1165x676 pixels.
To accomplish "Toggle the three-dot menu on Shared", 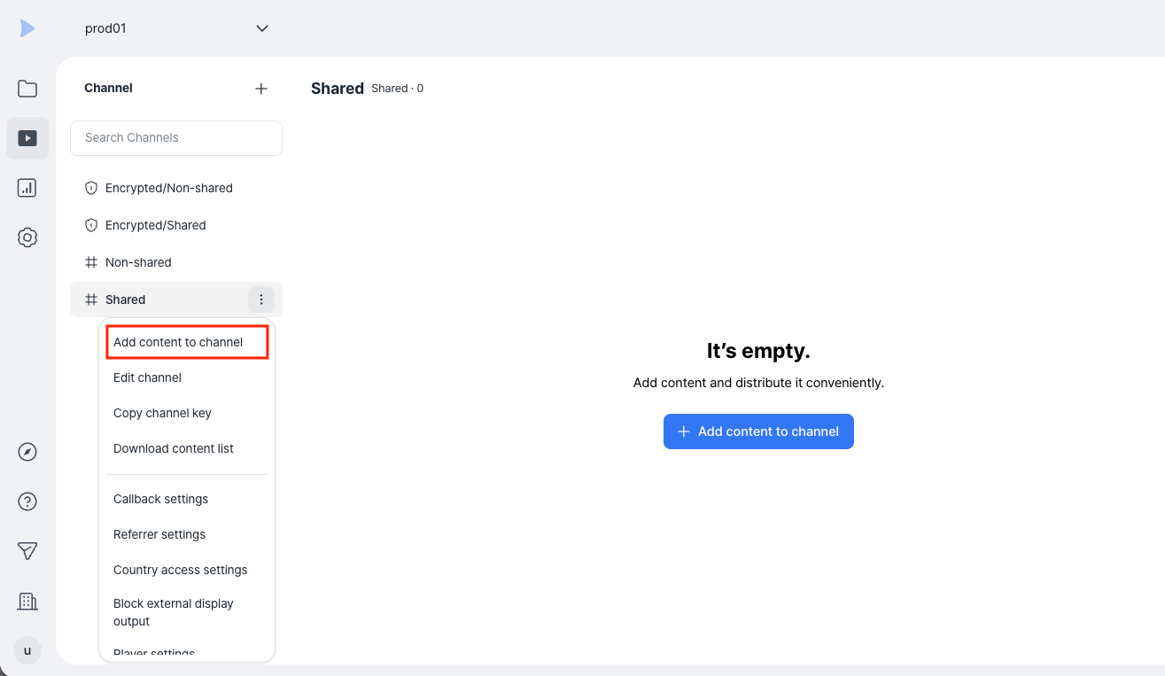I will (261, 299).
